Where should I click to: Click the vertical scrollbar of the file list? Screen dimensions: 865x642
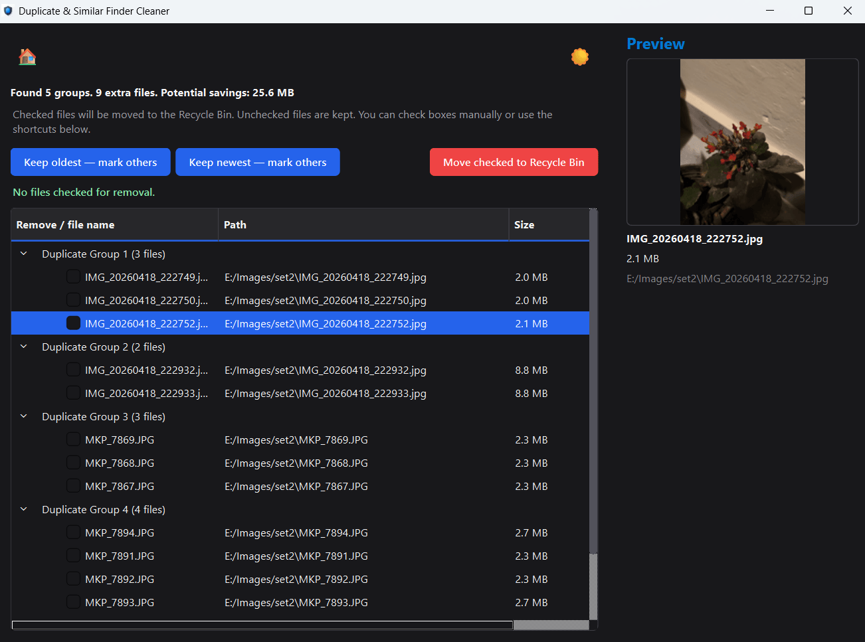pyautogui.click(x=593, y=414)
